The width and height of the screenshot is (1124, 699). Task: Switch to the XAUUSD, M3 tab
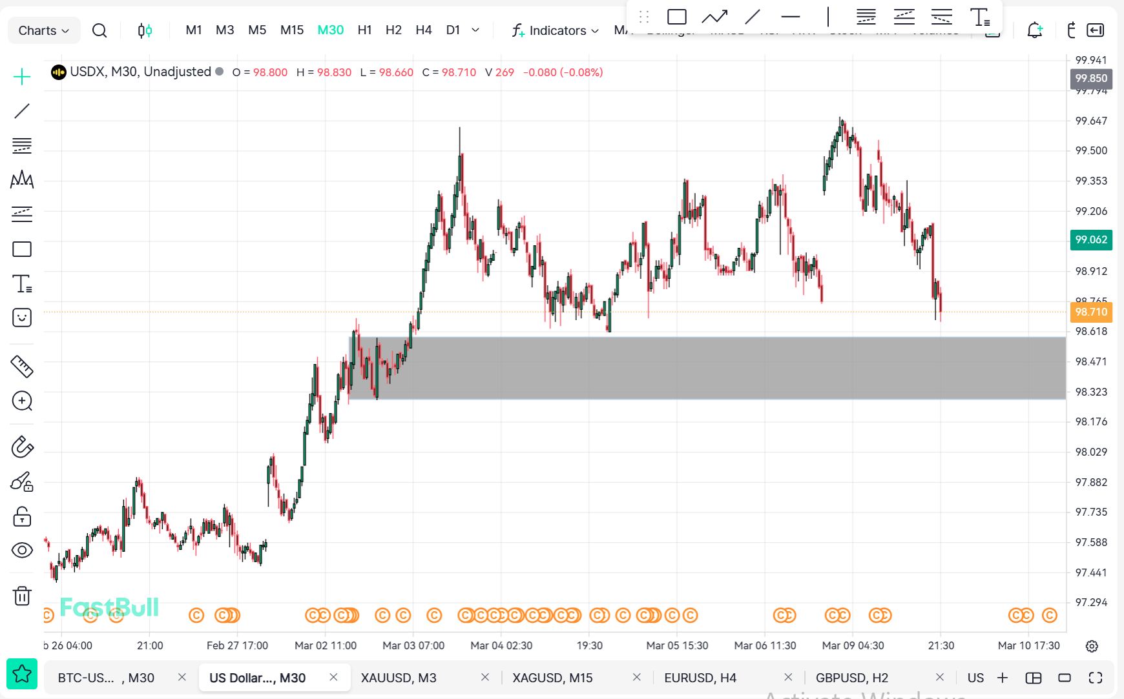(x=399, y=678)
